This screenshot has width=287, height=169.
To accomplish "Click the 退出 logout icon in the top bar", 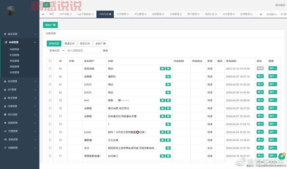I will pos(282,14).
